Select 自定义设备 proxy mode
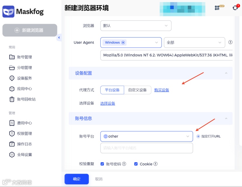242x187 pixels. point(138,90)
